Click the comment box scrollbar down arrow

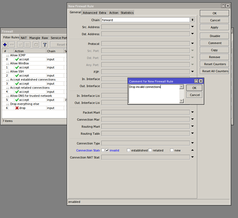pyautogui.click(x=182, y=101)
